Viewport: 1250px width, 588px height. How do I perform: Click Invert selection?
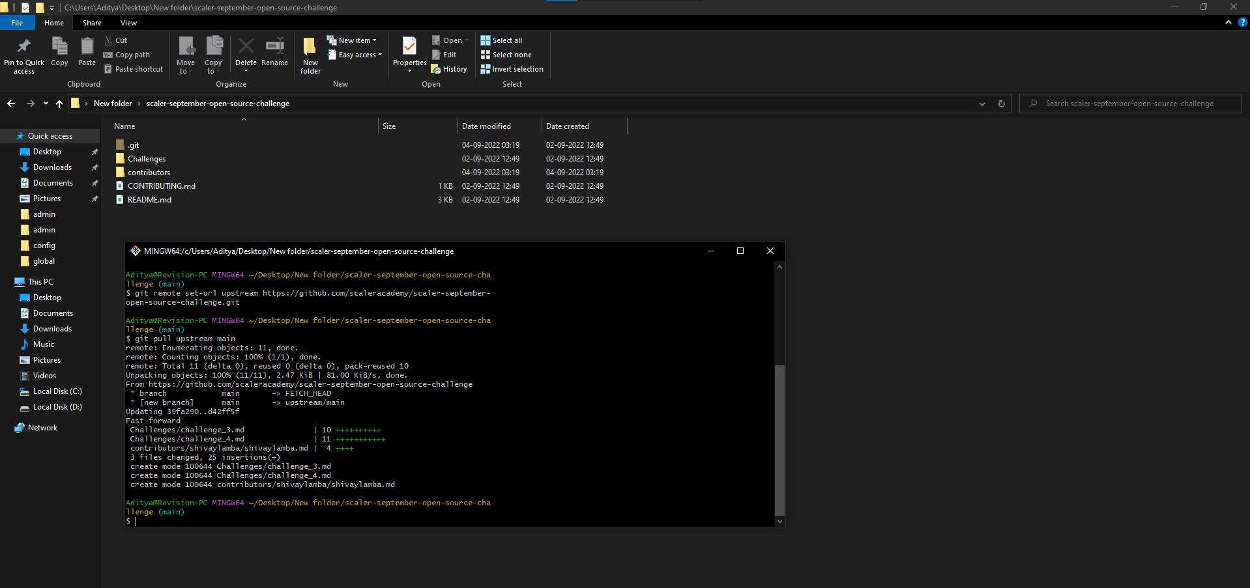512,69
